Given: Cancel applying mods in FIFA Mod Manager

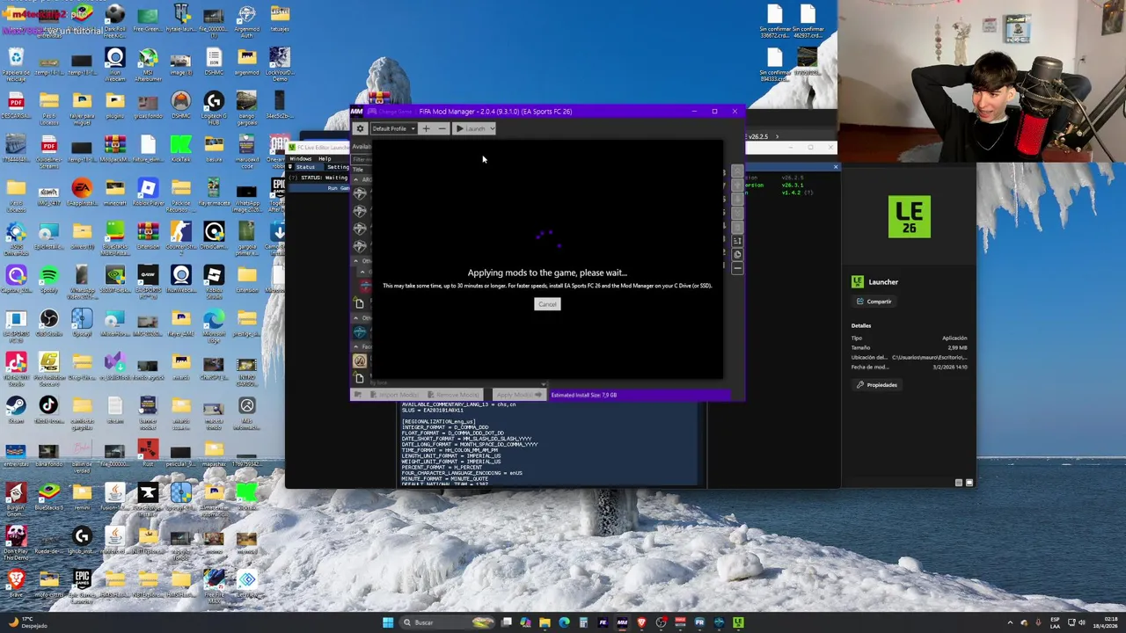Looking at the screenshot, I should point(547,304).
